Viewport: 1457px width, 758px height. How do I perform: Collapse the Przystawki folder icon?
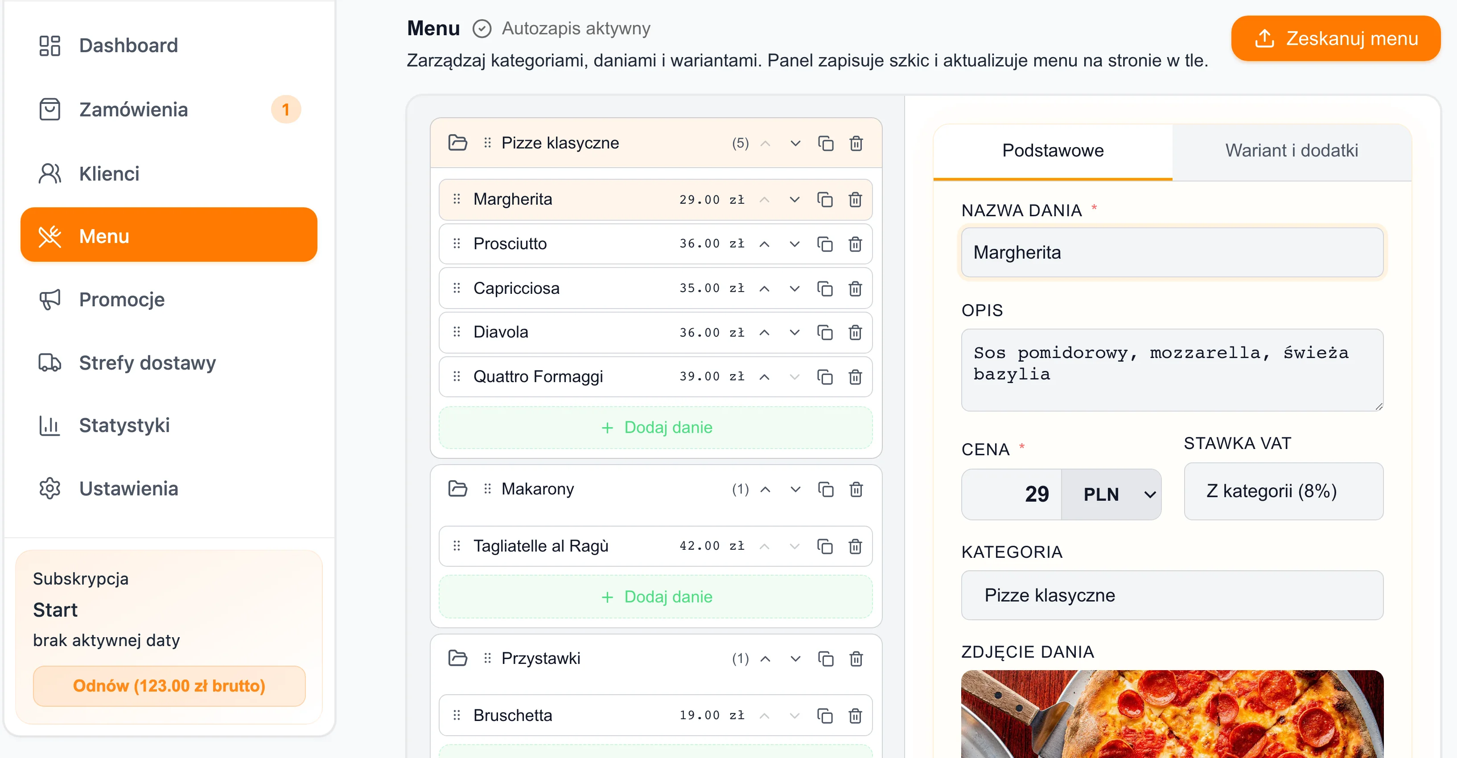[457, 659]
